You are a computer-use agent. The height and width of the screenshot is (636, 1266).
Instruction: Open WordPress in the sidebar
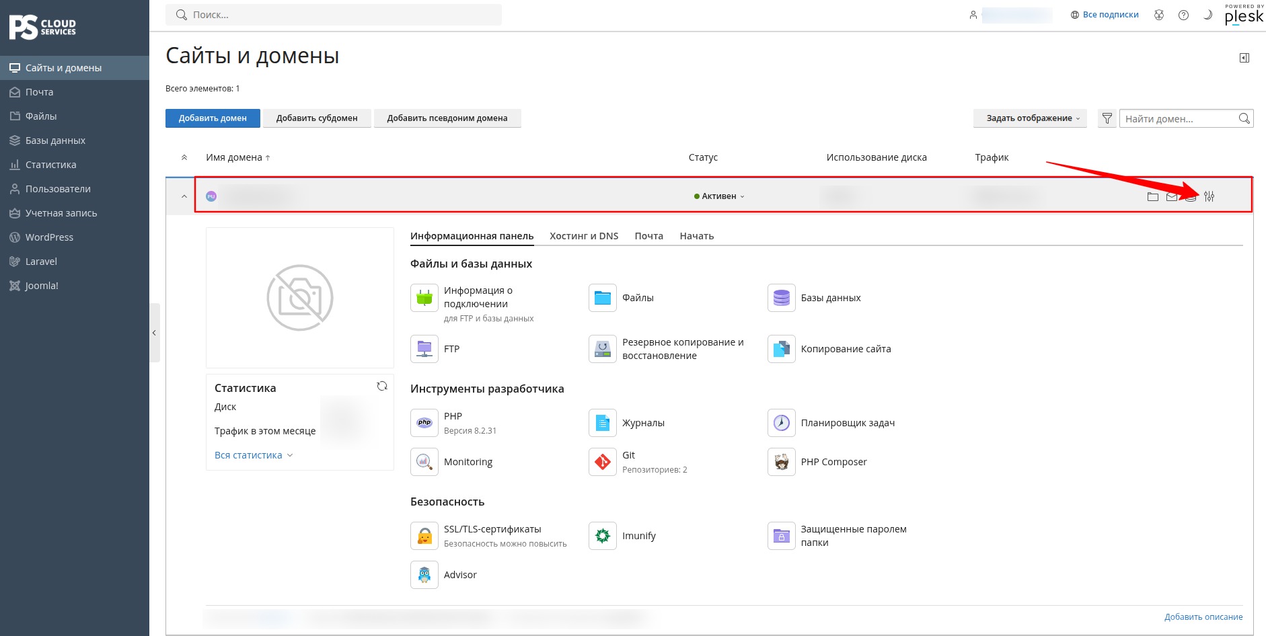coord(75,237)
